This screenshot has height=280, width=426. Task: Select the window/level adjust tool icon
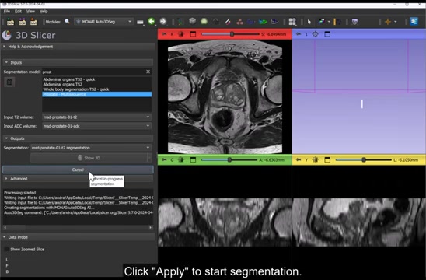pyautogui.click(x=321, y=22)
